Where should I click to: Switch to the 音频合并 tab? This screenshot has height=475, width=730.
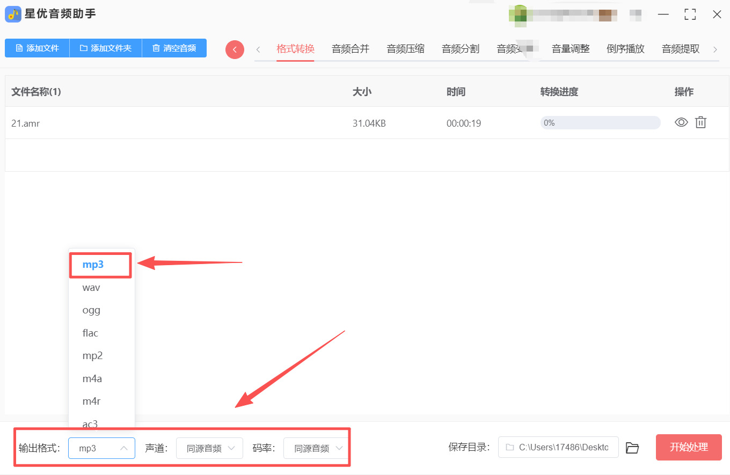tap(351, 49)
